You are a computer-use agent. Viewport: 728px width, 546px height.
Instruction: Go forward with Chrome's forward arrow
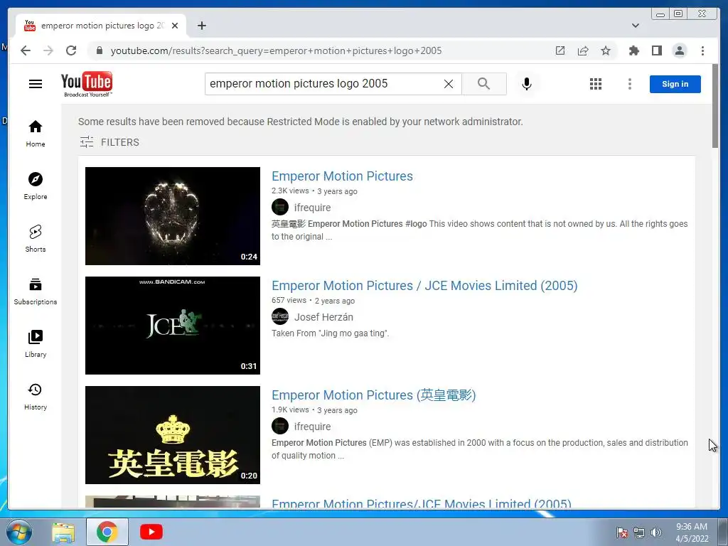point(48,50)
